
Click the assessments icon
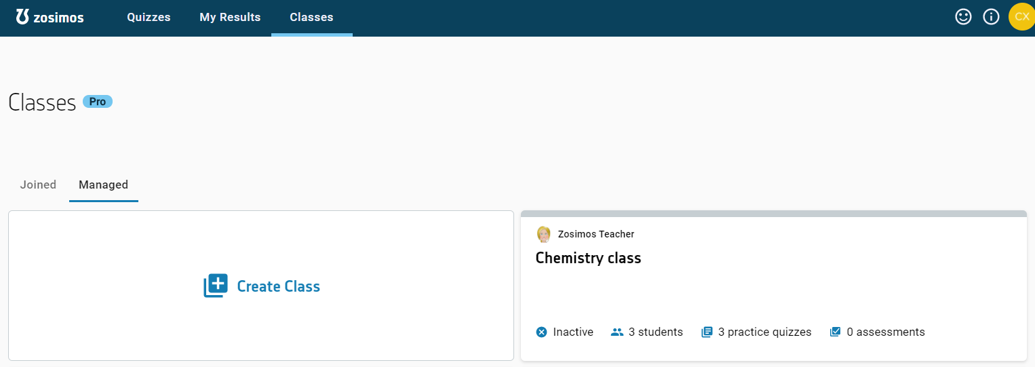tap(835, 332)
